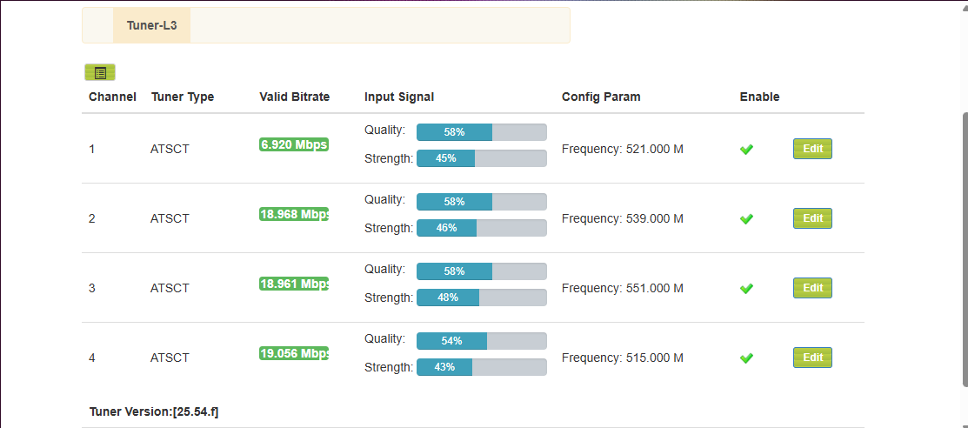The width and height of the screenshot is (968, 428).
Task: Edit channel 2 at 539.000 M frequency
Action: pos(812,218)
